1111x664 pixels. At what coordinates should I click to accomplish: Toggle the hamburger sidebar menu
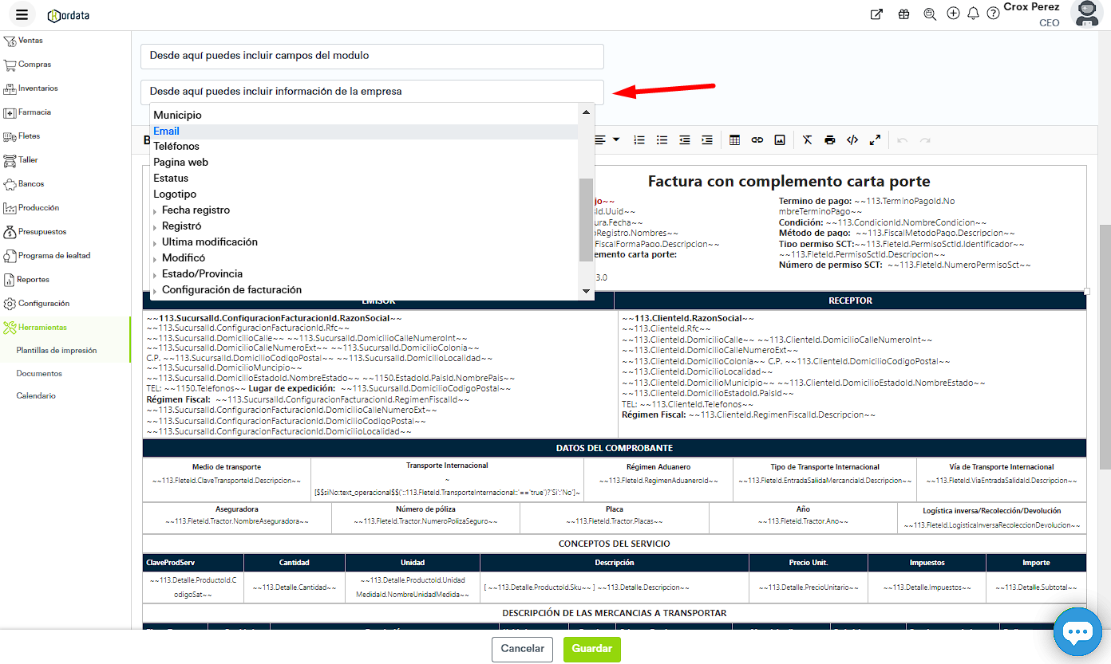[x=22, y=14]
